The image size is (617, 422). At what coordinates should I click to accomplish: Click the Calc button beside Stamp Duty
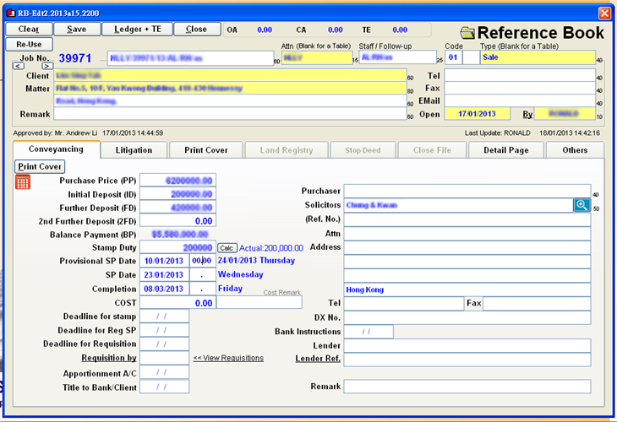(x=227, y=248)
